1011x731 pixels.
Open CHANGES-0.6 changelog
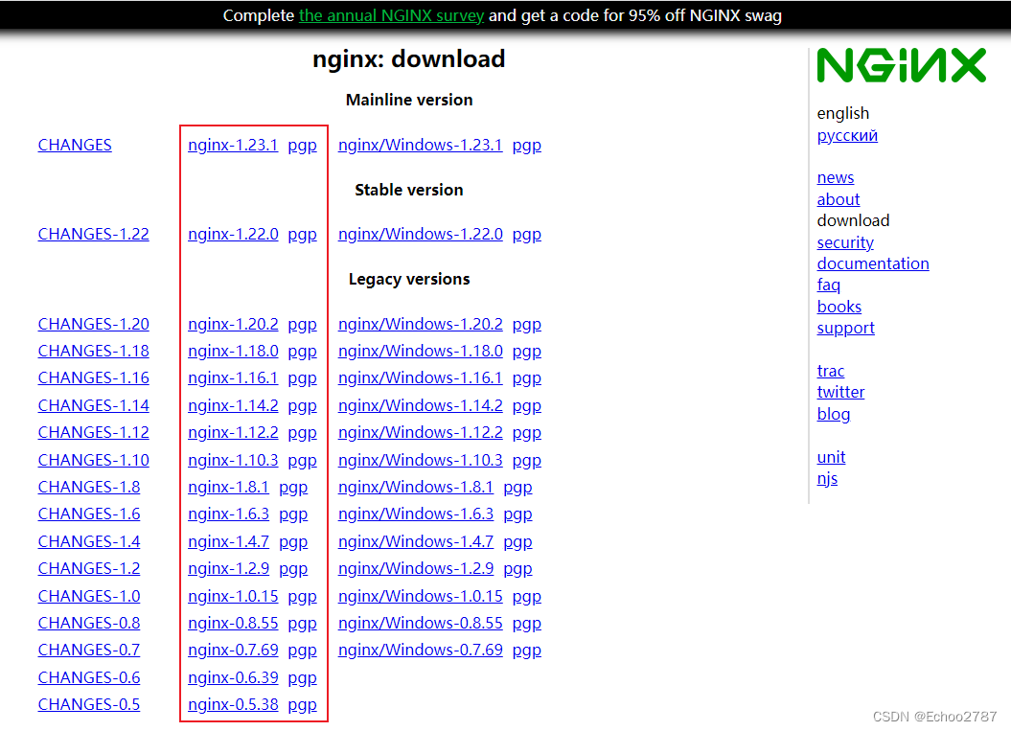coord(89,677)
